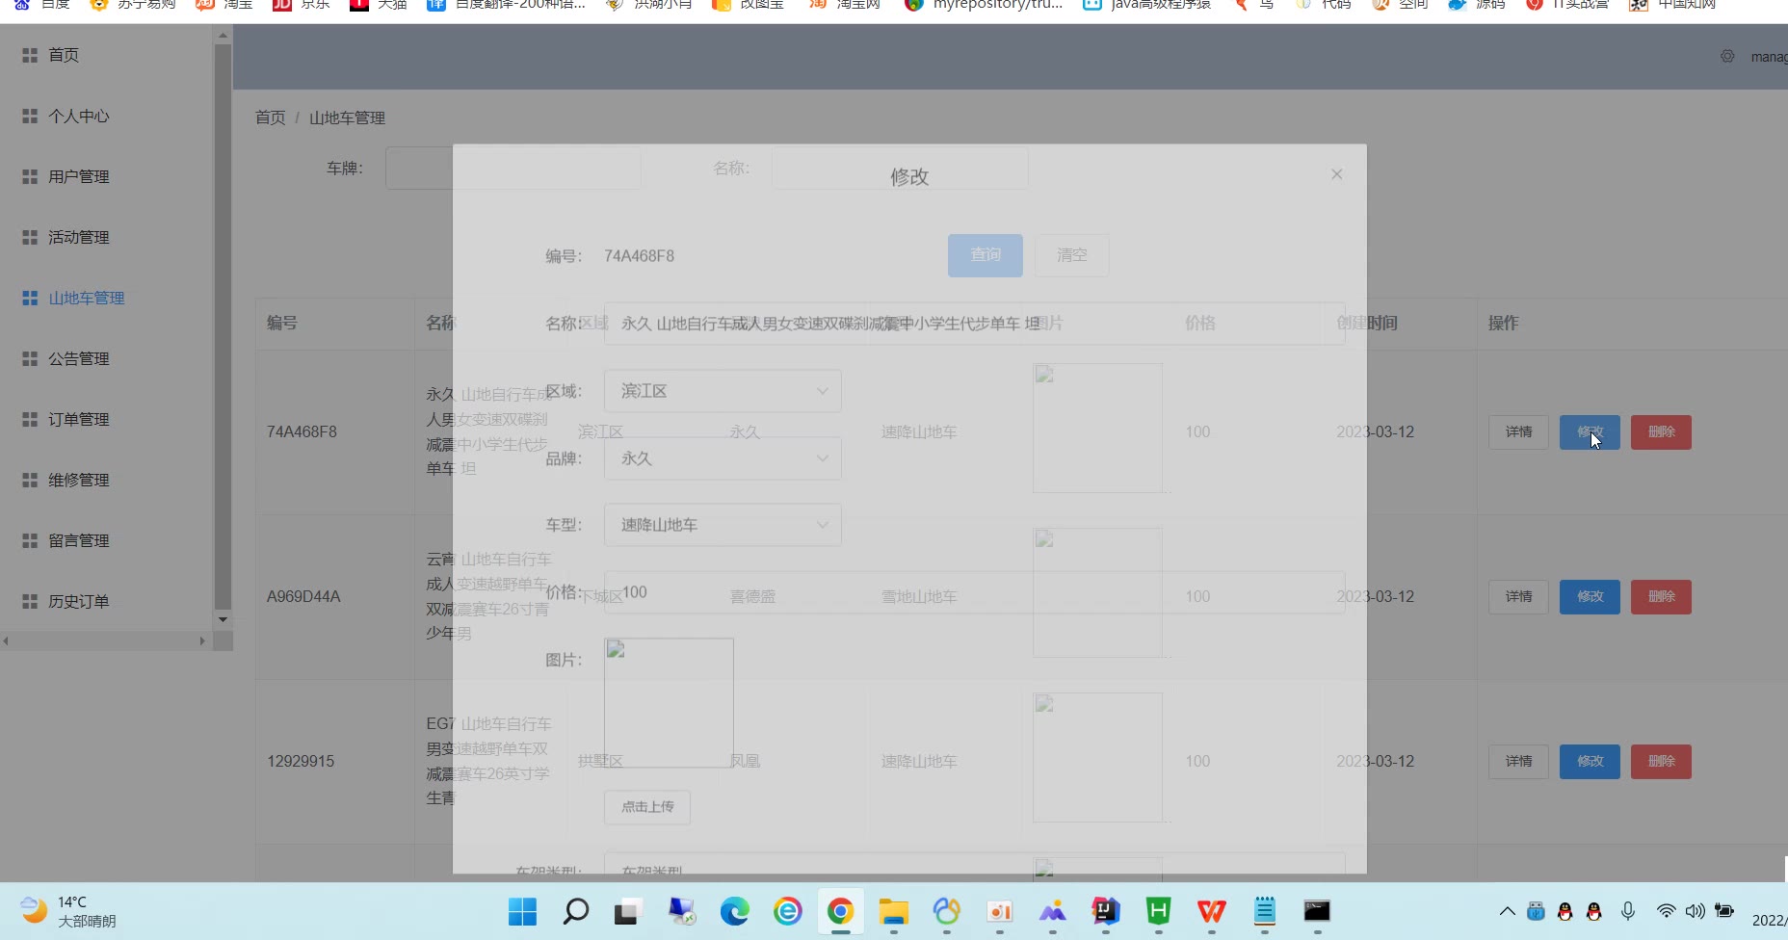Viewport: 1788px width, 940px height.
Task: Click 详情 for row 12929915
Action: click(1518, 762)
